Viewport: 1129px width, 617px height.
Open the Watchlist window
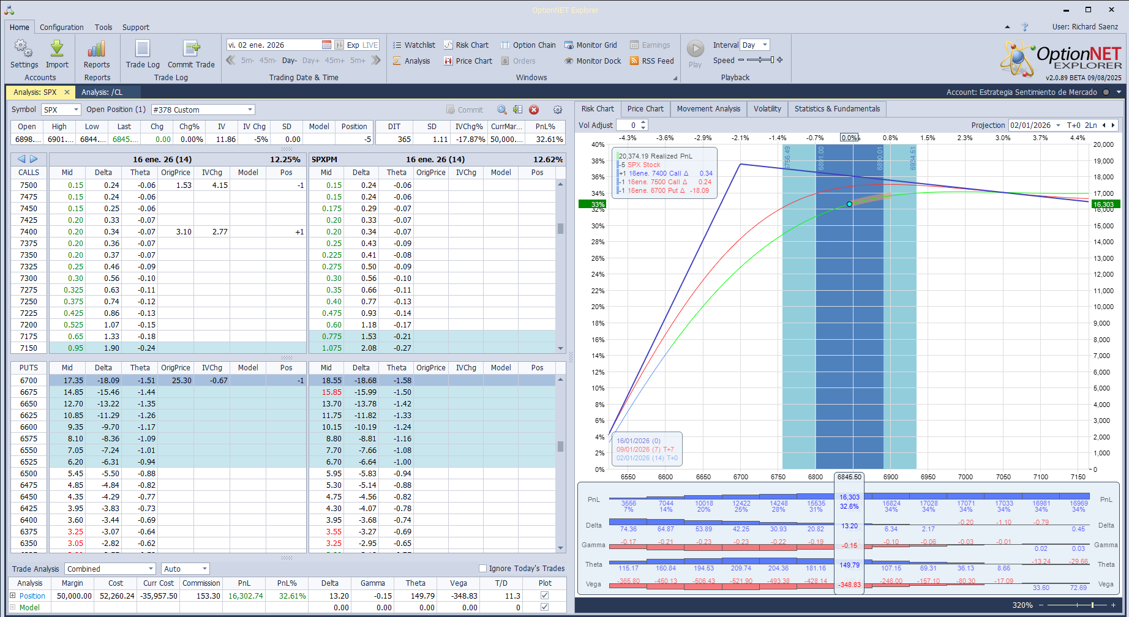point(414,45)
